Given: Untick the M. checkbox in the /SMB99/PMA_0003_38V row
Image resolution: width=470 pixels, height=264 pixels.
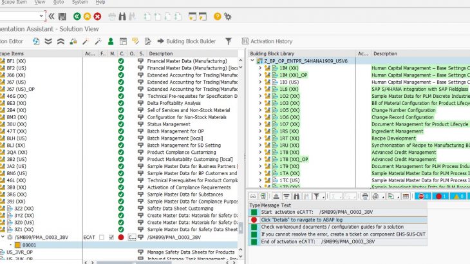Looking at the screenshot, I should click(x=111, y=238).
